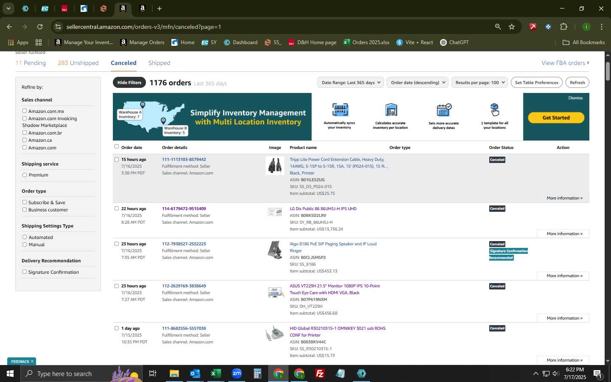This screenshot has height=382, width=611.
Task: Check the Amazon.com.mx sales channel filter
Action: tap(25, 111)
